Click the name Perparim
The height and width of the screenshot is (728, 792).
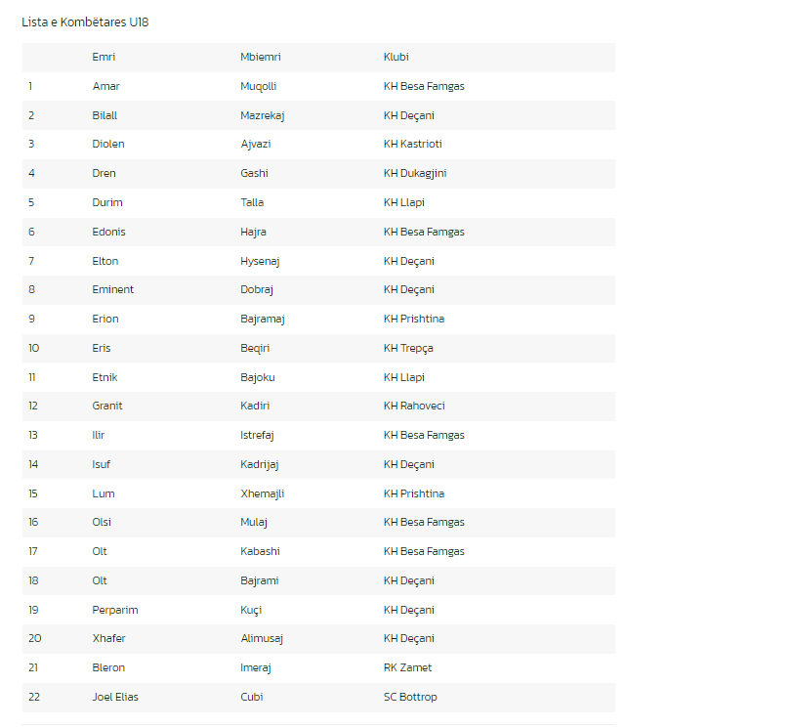[x=114, y=610]
